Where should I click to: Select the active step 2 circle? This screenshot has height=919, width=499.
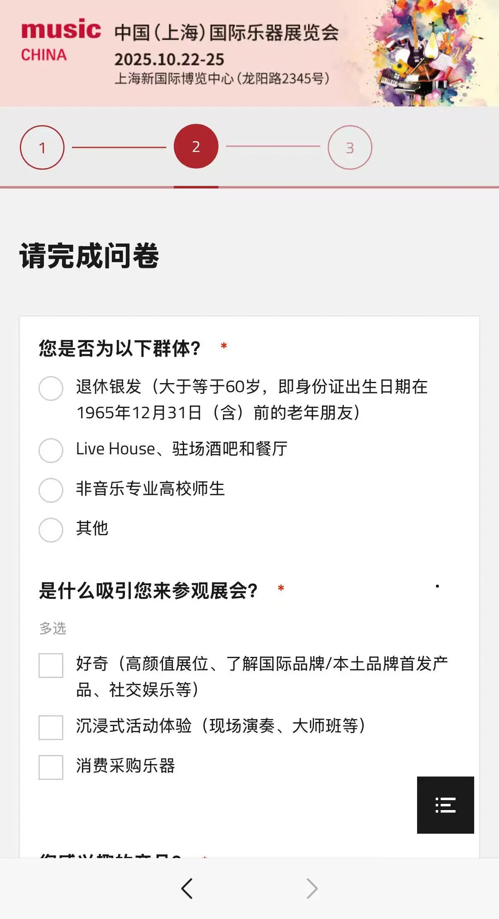[196, 147]
